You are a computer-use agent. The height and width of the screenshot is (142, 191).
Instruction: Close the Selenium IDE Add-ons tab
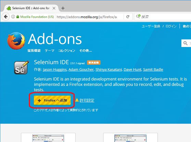pos(54,8)
